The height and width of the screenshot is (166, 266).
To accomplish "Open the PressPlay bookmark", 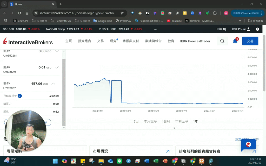I will pyautogui.click(x=123, y=21).
